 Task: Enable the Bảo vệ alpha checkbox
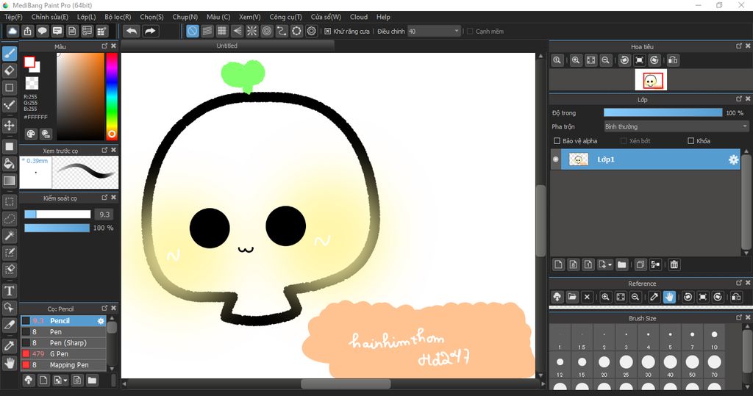click(557, 140)
